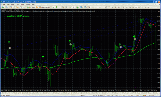This screenshot has width=161, height=97.
Task: Open the Navigator panel icon
Action: 17,7
